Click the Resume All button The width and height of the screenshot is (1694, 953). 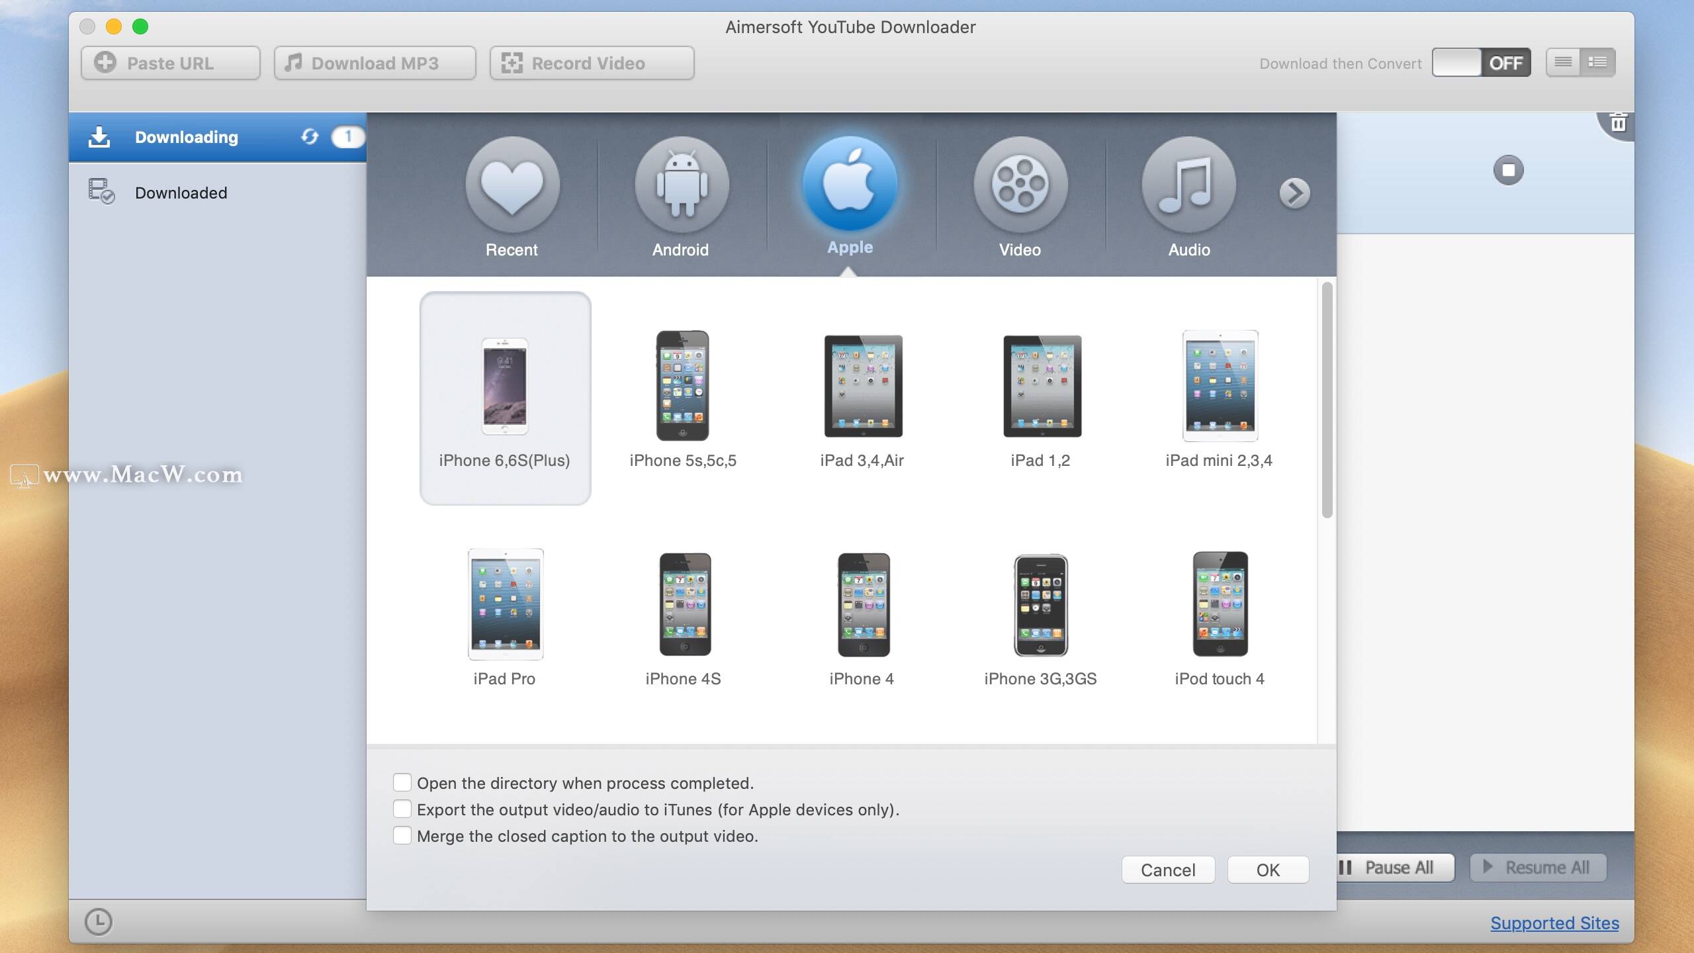click(x=1538, y=868)
